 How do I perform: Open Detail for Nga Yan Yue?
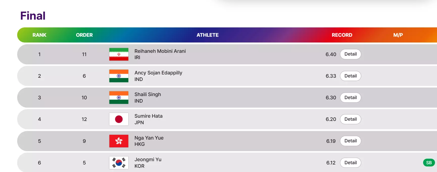pos(350,141)
